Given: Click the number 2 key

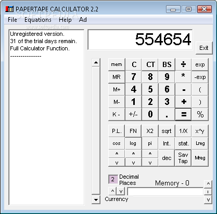Looking at the screenshot, I should tap(150, 102).
